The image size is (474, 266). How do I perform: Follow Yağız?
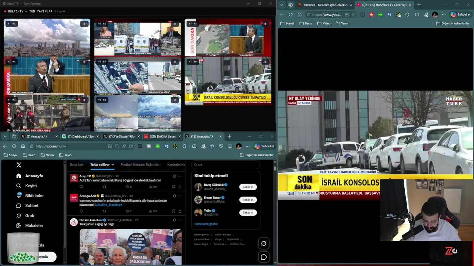pos(248,212)
